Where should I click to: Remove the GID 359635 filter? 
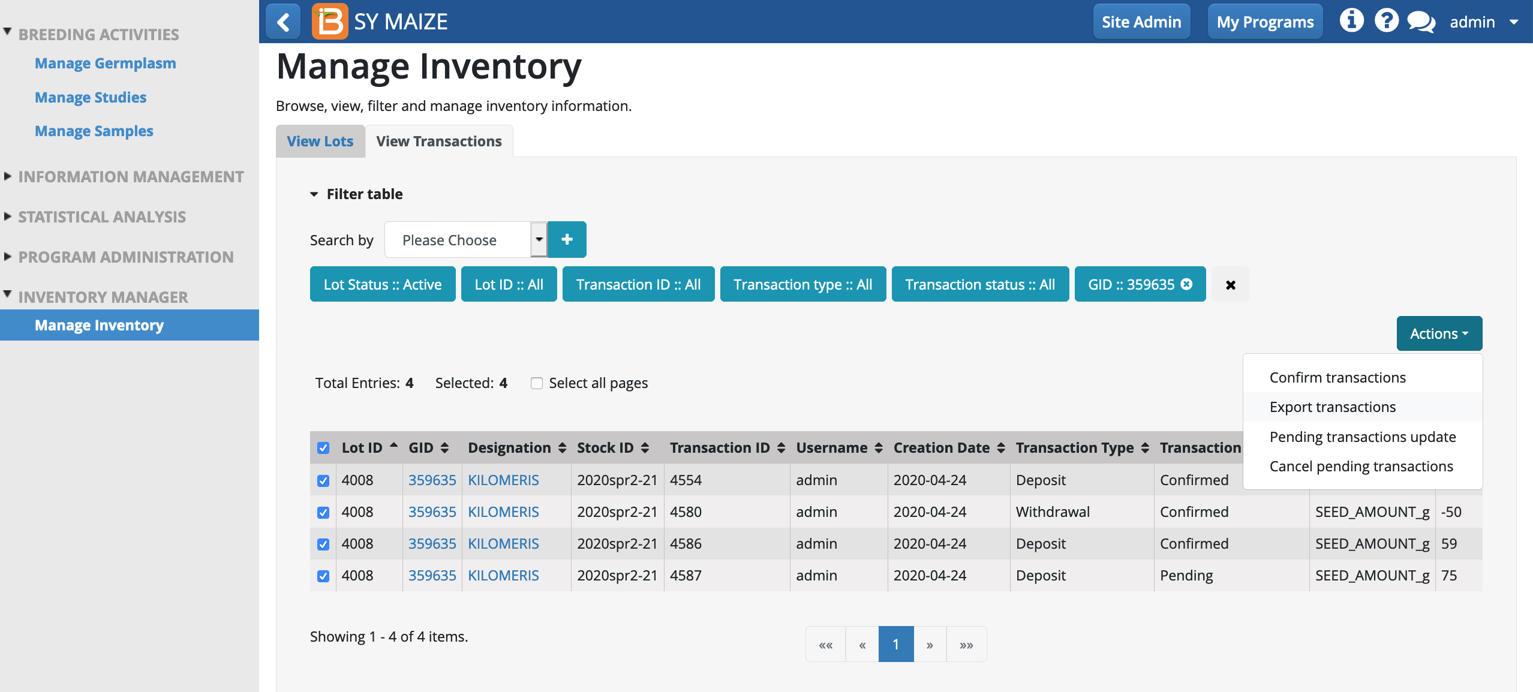point(1186,284)
